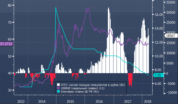Click the purple 57.2713 value tag
Image resolution: width=178 pixels, height=104 pixels.
[6, 44]
